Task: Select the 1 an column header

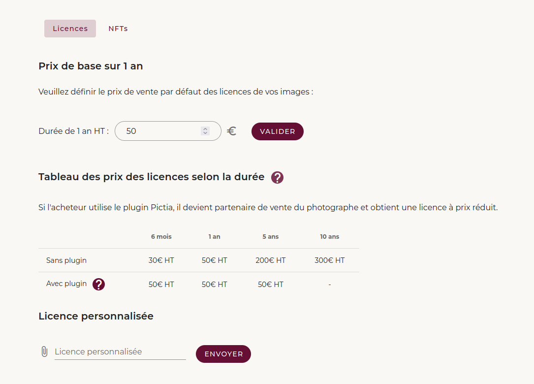Action: tap(214, 237)
